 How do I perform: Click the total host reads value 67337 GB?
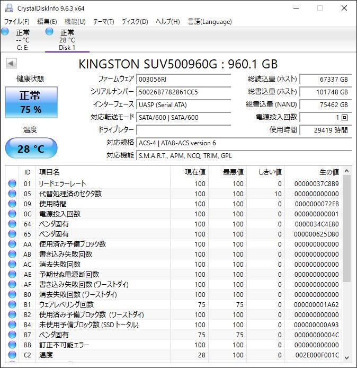[326, 80]
